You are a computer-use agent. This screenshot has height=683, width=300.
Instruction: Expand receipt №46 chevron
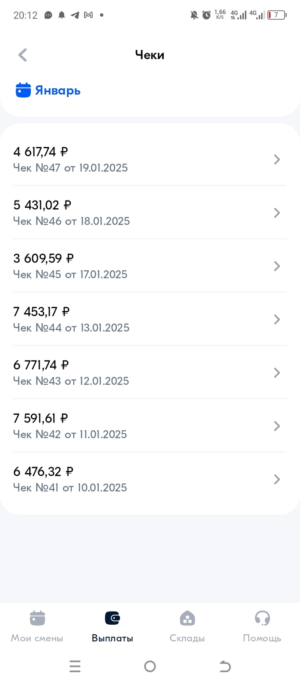pos(277,213)
